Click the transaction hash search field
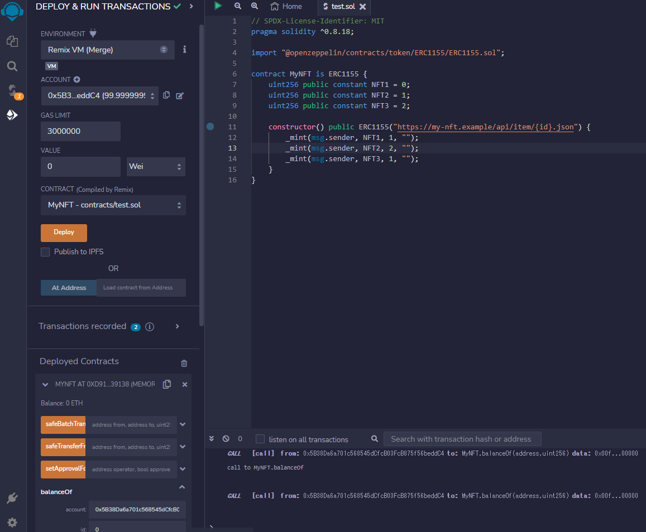Screen dimensions: 646x532 click(x=462, y=438)
